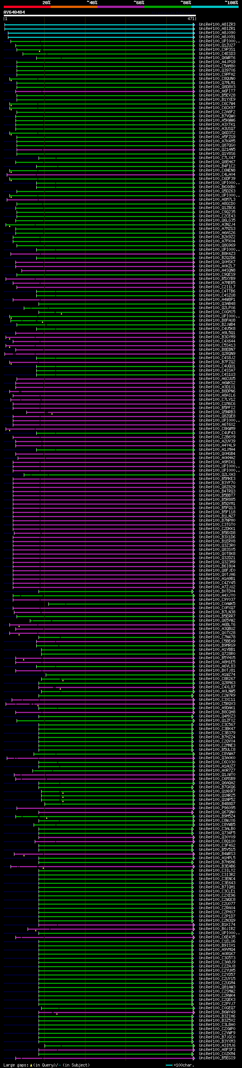The width and height of the screenshot is (242, 1068).
Task: Open hit UniRef100_A8IZR1
Action: point(217,29)
